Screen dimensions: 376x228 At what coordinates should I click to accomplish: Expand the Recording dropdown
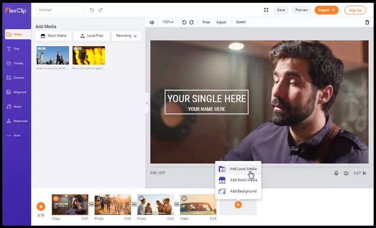click(126, 36)
